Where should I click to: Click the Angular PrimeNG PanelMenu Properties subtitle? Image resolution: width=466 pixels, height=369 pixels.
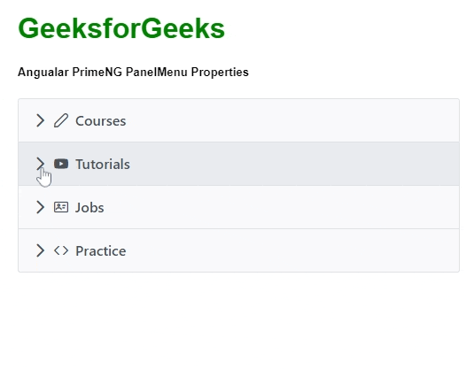133,72
